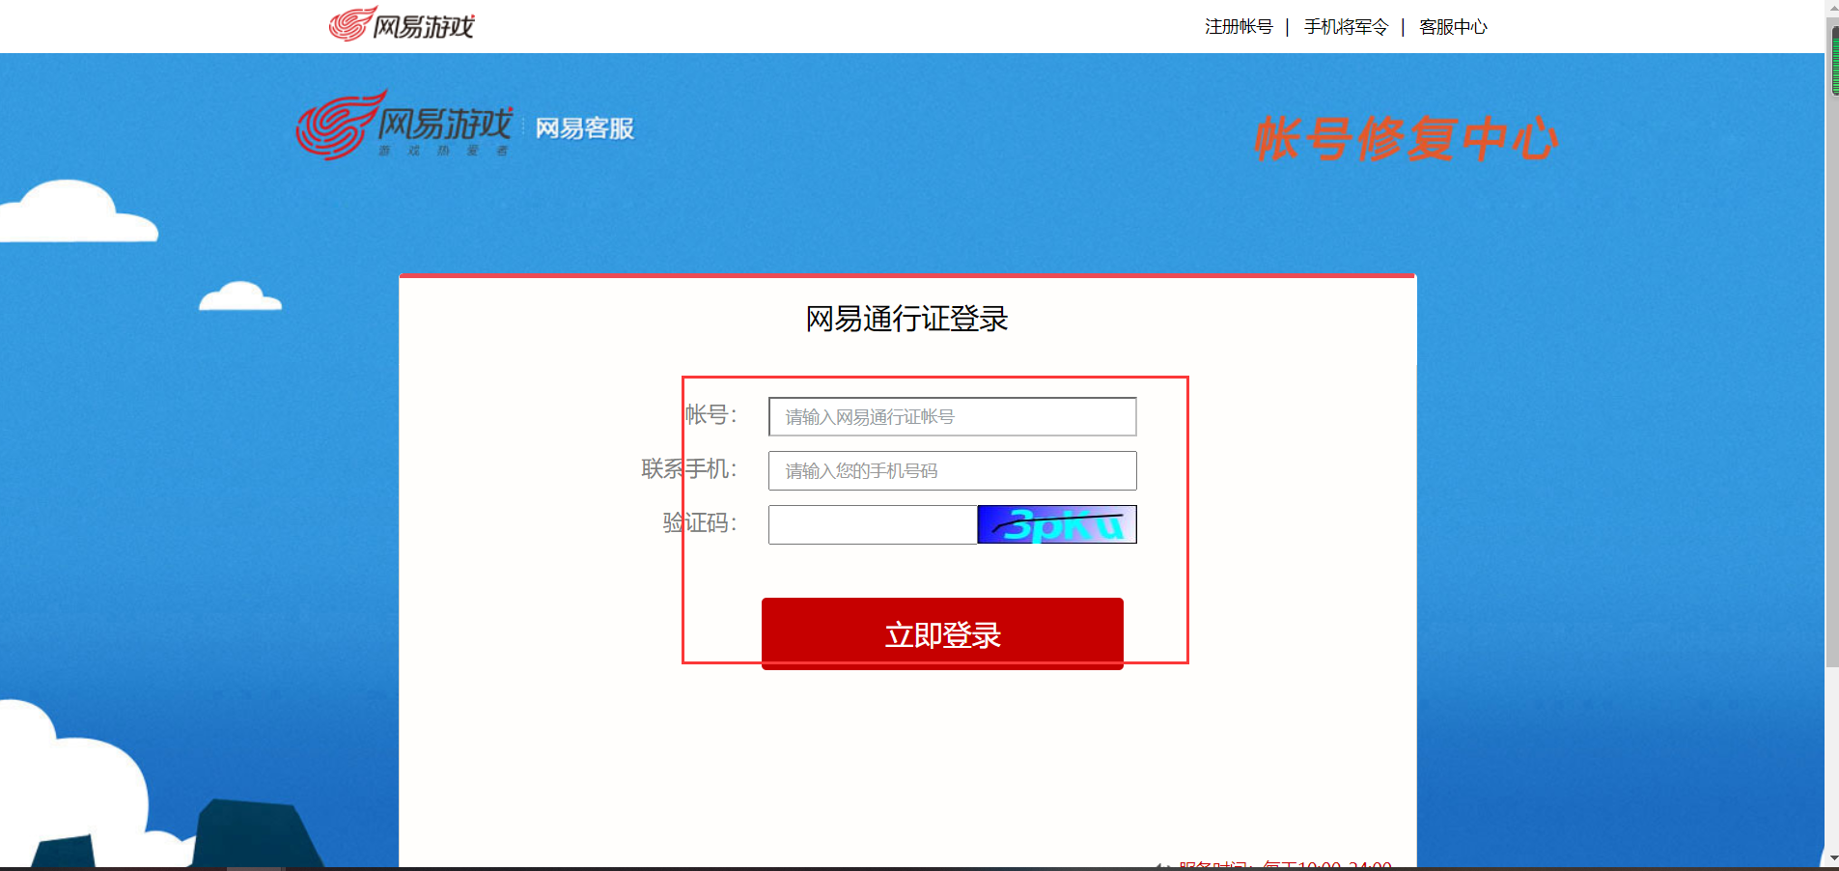Click the NetEase Games logo in top bar
This screenshot has width=1839, height=871.
pyautogui.click(x=402, y=24)
